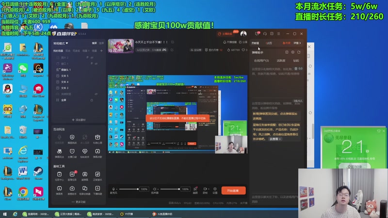This screenshot has width=388, height=218.
Task: Open the gear icon in 弹幕助手 panel
Action: point(293,52)
